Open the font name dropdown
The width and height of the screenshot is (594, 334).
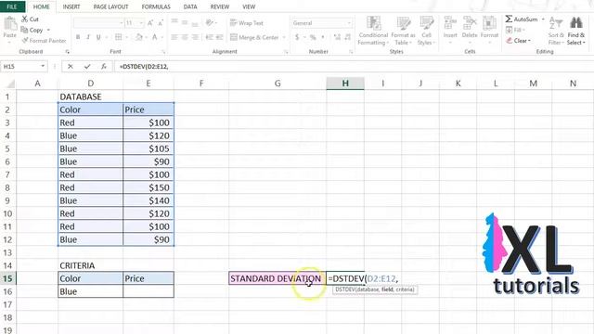tap(121, 23)
